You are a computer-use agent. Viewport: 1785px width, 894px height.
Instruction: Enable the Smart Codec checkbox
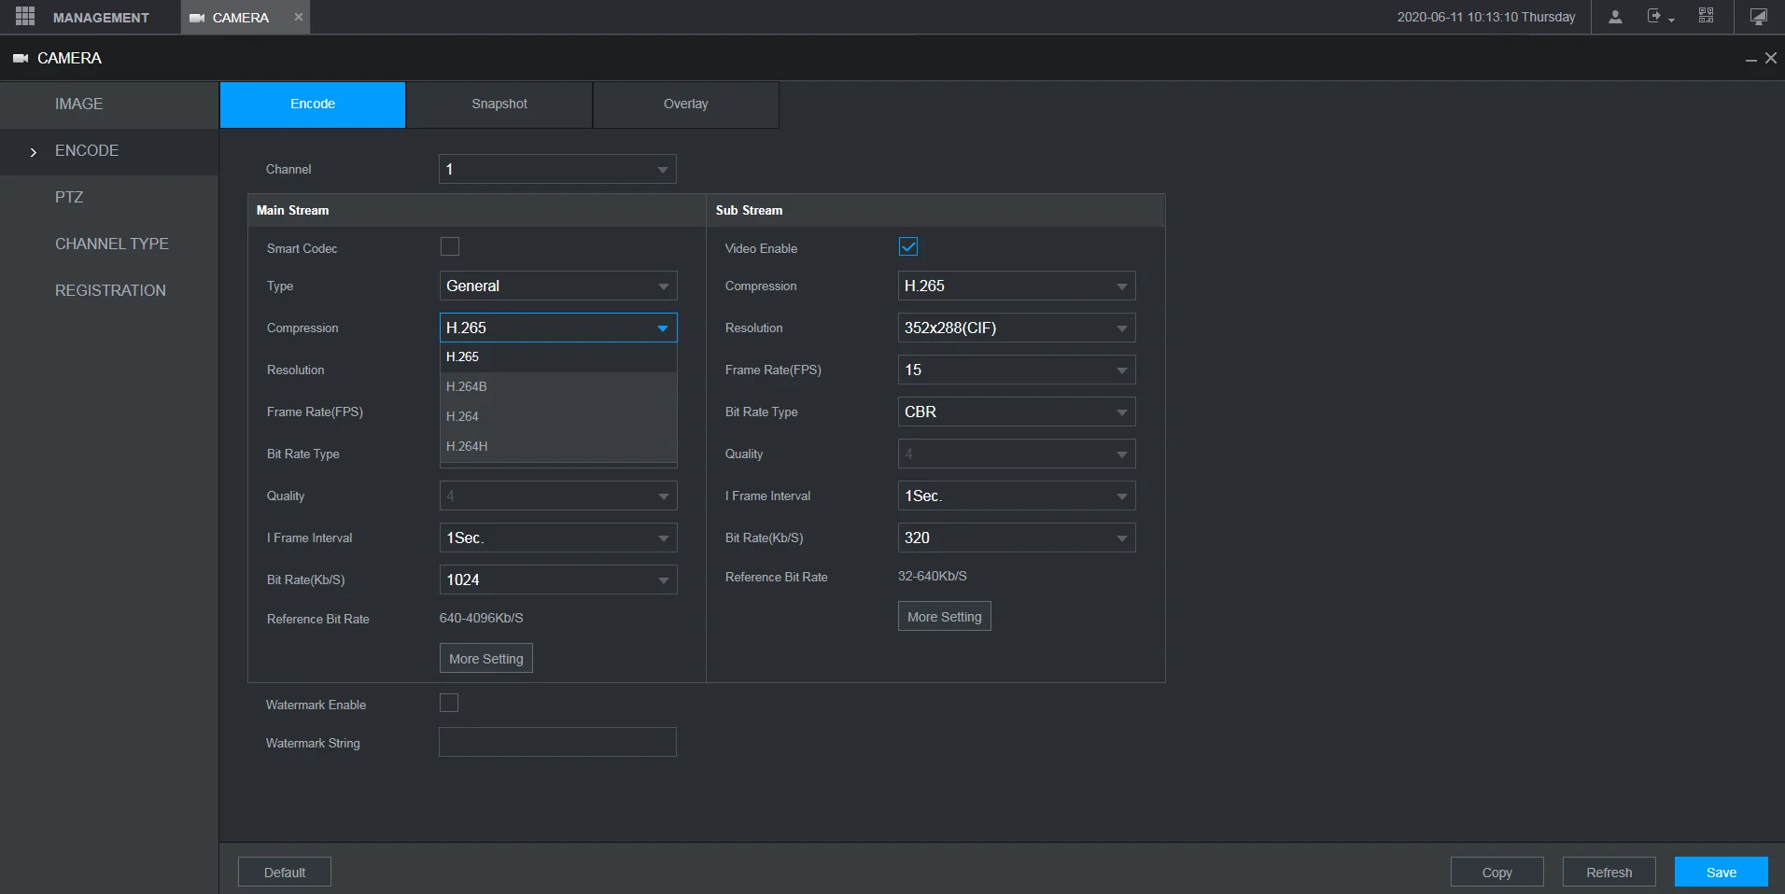coord(450,246)
